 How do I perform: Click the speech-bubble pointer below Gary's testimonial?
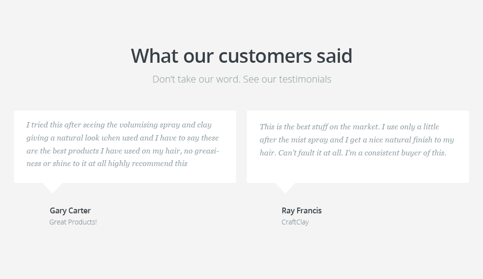coord(52,188)
